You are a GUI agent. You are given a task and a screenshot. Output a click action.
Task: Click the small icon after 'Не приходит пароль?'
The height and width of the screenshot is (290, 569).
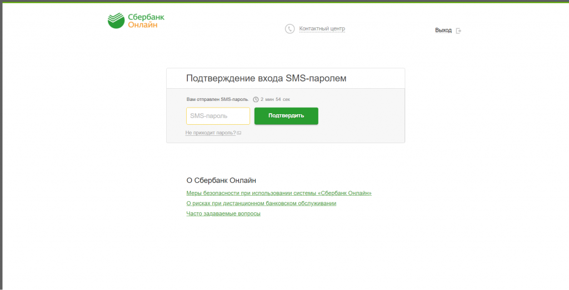point(239,133)
